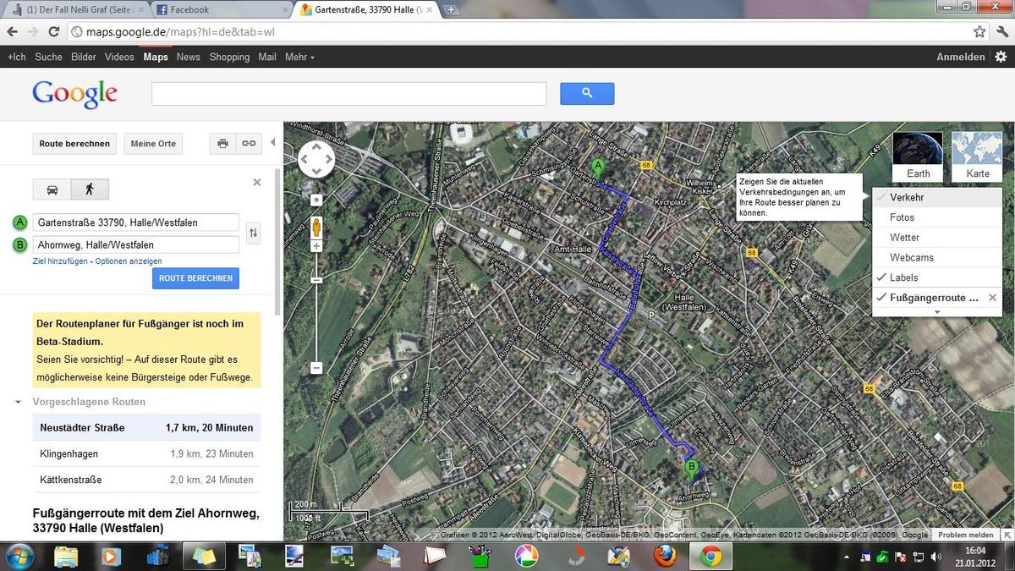Close the directions form with the X
The image size is (1015, 571).
coord(257,182)
